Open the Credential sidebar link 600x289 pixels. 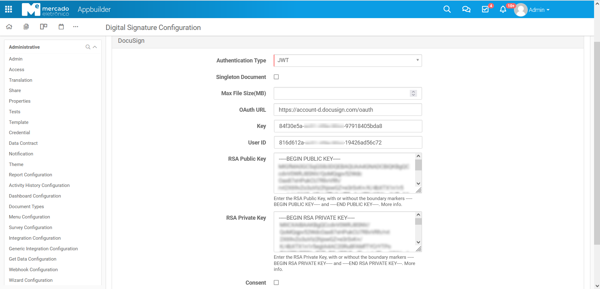point(19,133)
